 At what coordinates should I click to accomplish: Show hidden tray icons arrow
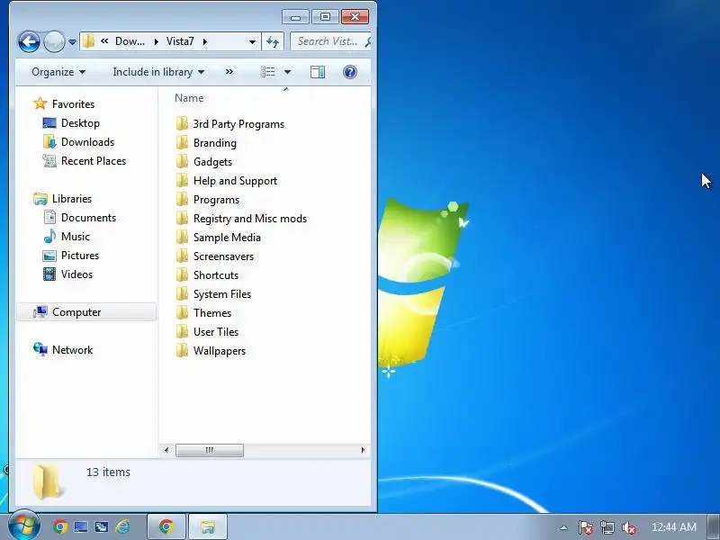(x=564, y=527)
